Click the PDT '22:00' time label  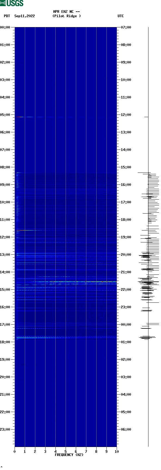tap(5, 412)
